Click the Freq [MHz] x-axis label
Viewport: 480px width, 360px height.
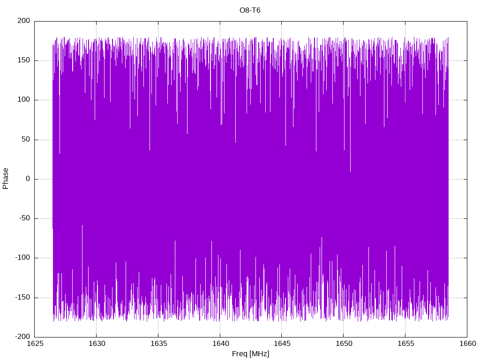[250, 354]
